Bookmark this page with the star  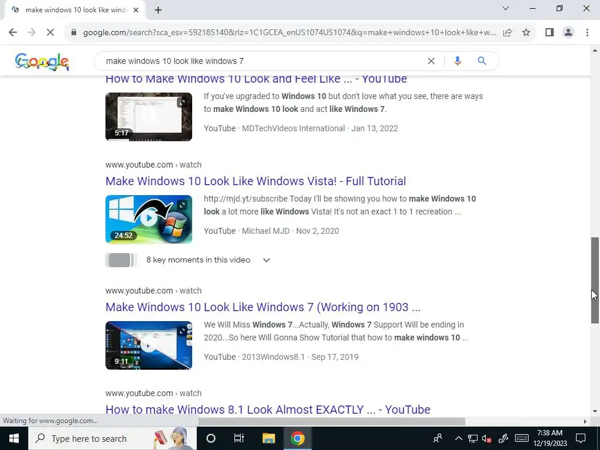click(x=526, y=33)
